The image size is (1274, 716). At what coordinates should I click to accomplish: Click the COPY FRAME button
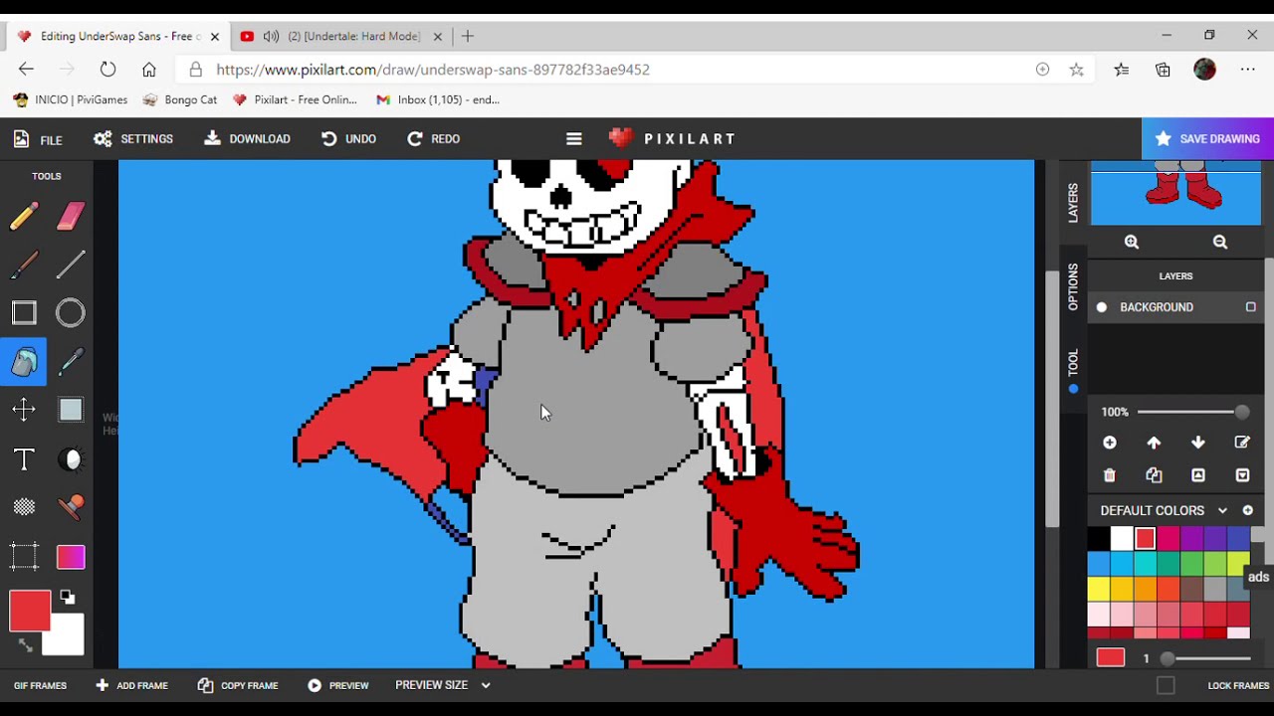point(237,685)
